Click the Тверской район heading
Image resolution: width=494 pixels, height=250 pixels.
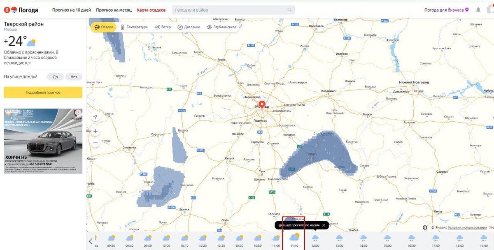coord(24,24)
